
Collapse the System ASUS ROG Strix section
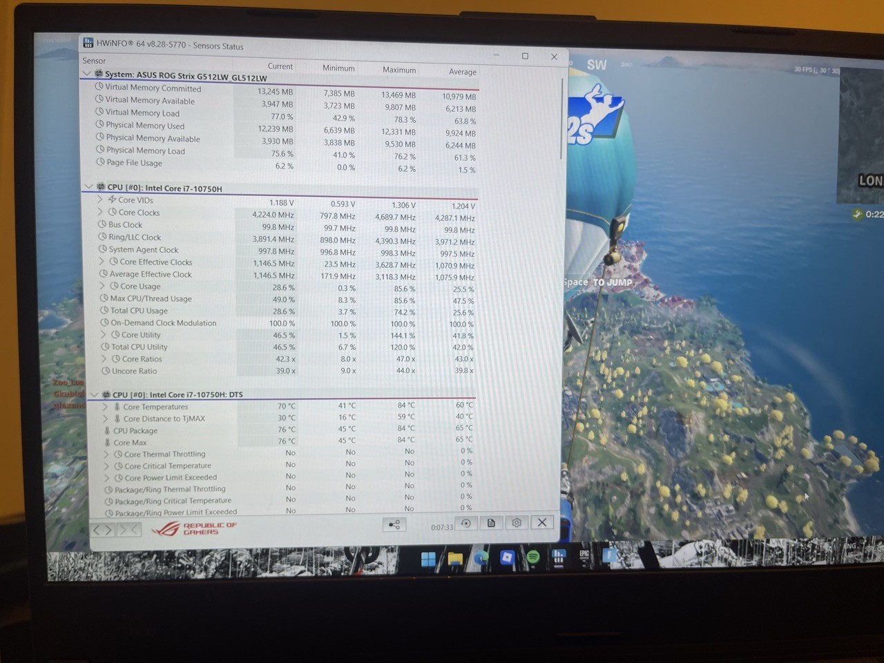coord(86,73)
